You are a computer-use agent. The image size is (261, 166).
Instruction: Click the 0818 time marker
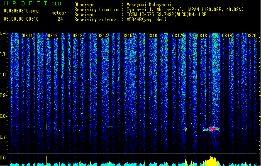coord(202,36)
